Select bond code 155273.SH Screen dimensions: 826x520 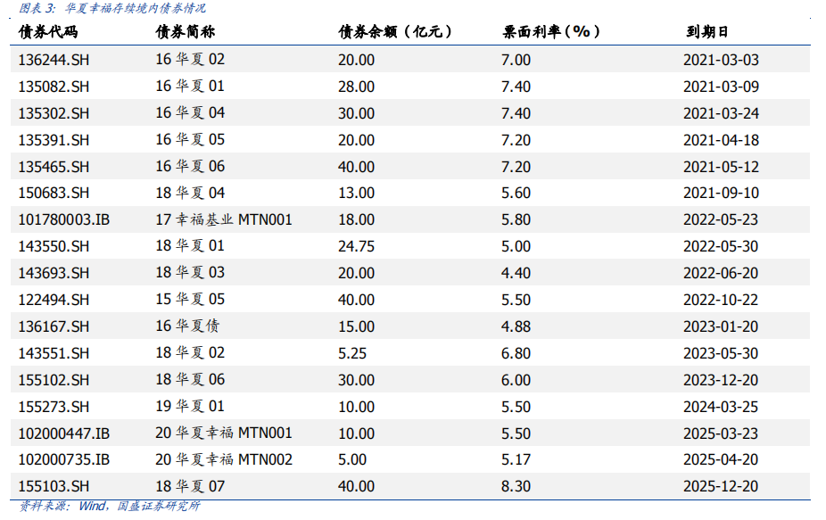pyautogui.click(x=54, y=408)
